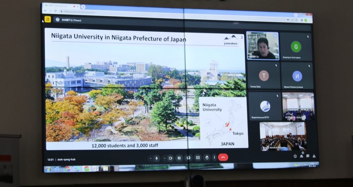Click '12,000 students and 3,000 staff' caption
This screenshot has height=187, width=353.
(x=125, y=146)
